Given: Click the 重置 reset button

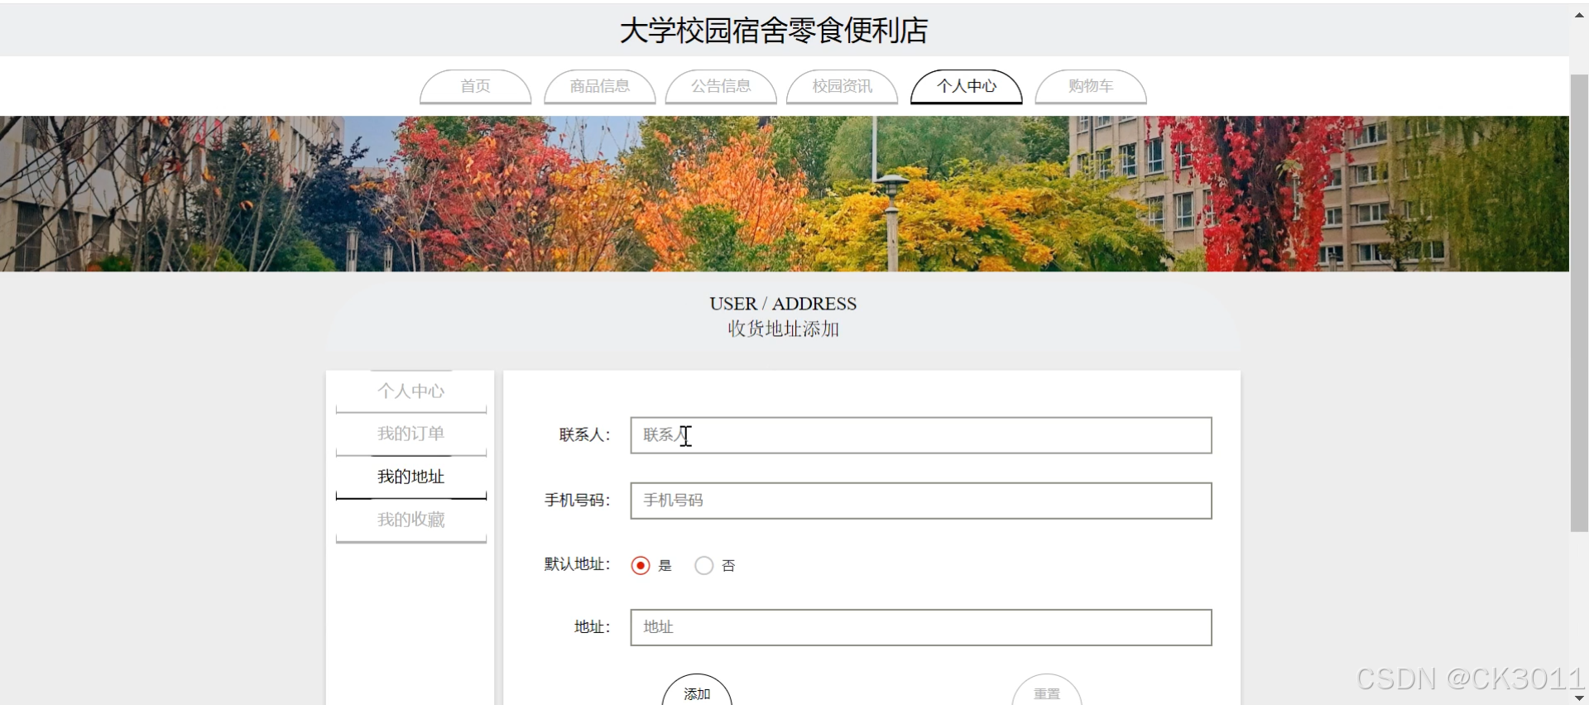Looking at the screenshot, I should [x=1047, y=691].
